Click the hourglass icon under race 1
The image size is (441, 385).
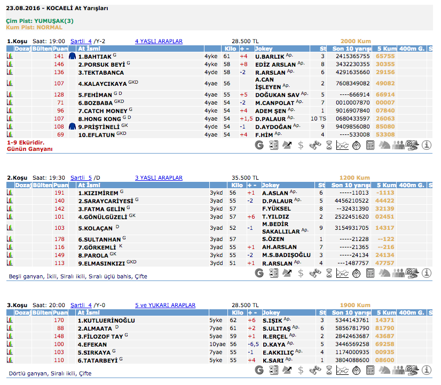(x=328, y=145)
